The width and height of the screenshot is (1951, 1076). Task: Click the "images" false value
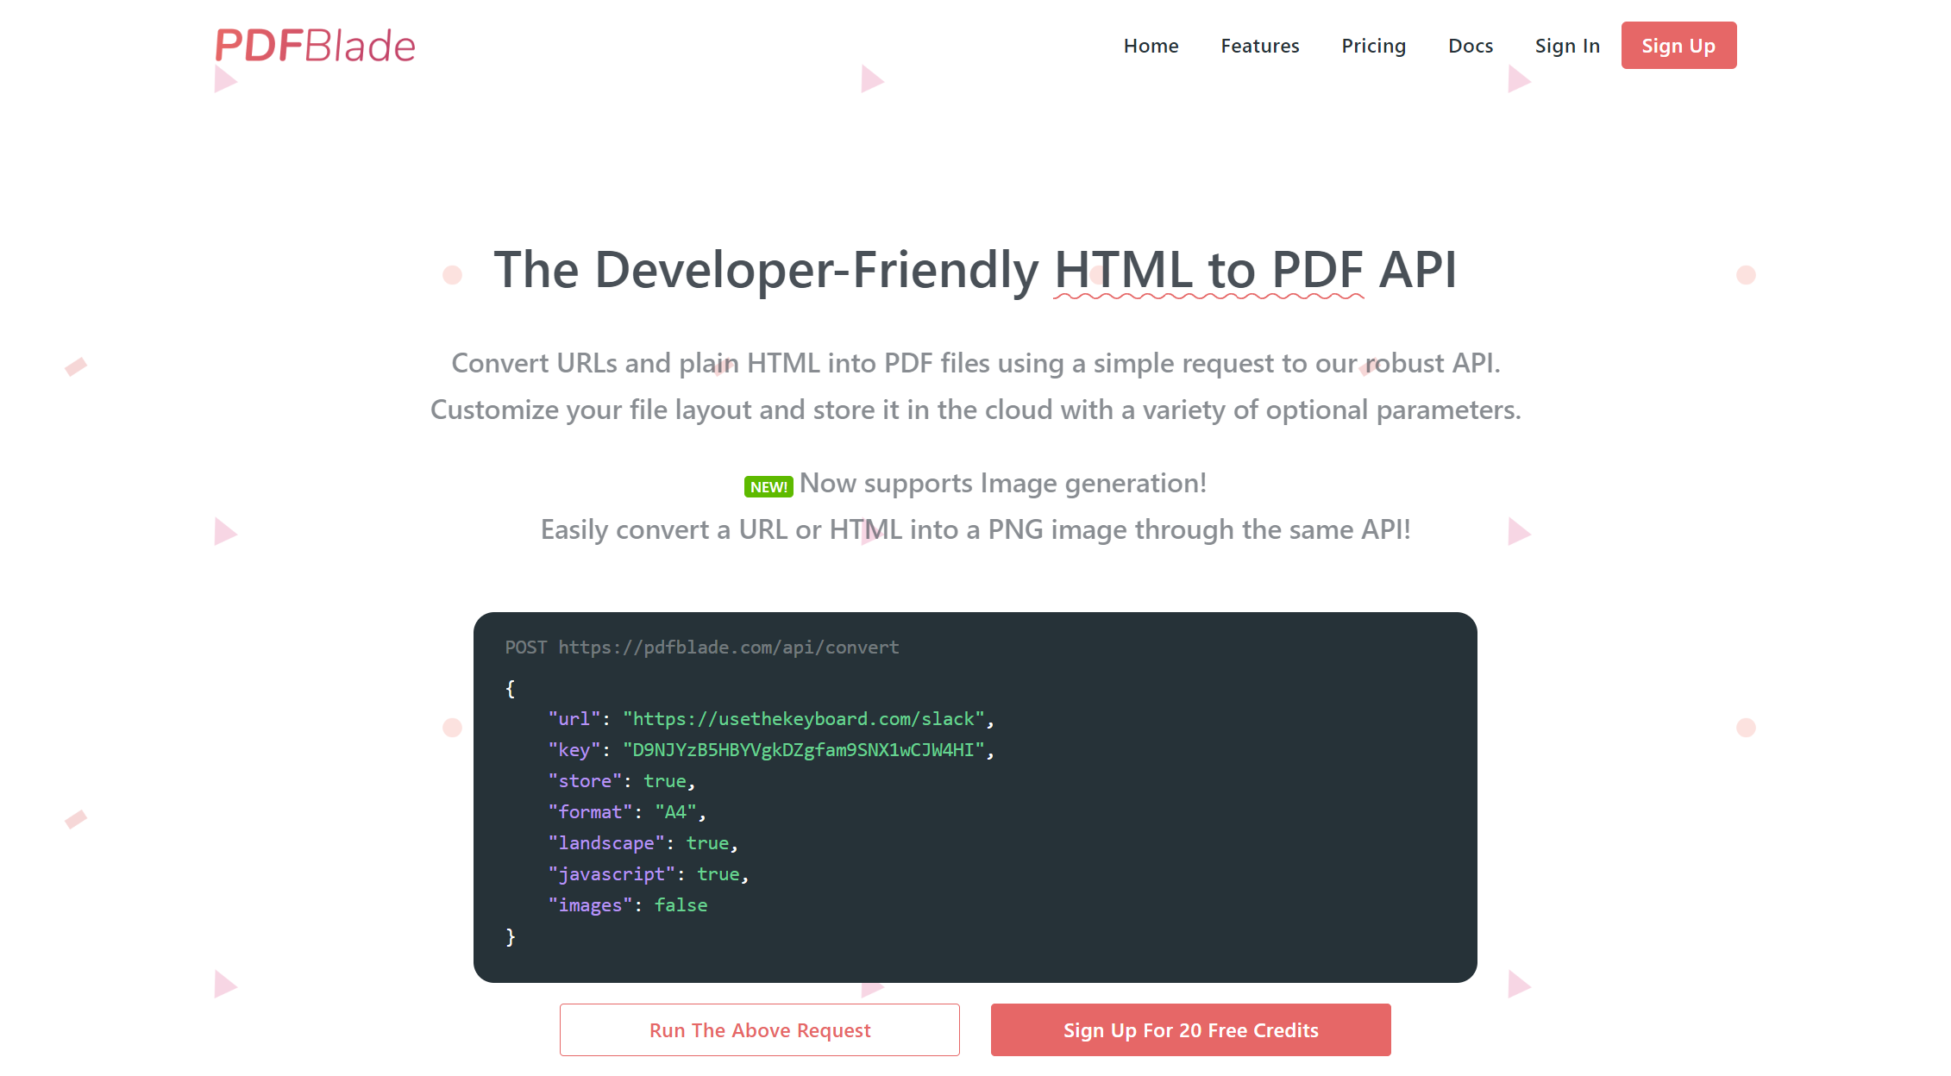(681, 905)
